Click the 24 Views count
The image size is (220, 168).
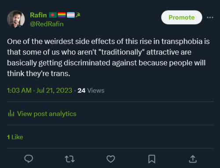91,91
